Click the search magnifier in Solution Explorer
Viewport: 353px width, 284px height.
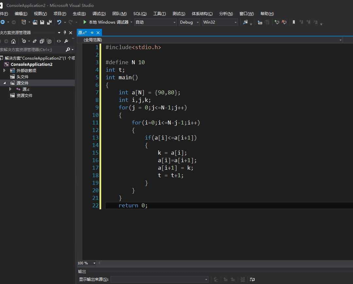coord(68,50)
